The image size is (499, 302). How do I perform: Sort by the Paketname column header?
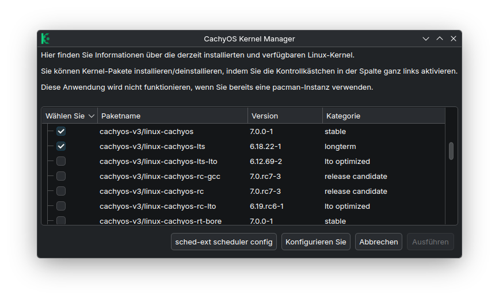pyautogui.click(x=173, y=116)
